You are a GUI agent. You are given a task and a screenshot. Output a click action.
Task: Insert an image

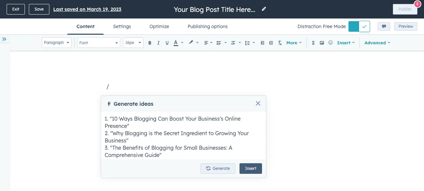tap(322, 43)
